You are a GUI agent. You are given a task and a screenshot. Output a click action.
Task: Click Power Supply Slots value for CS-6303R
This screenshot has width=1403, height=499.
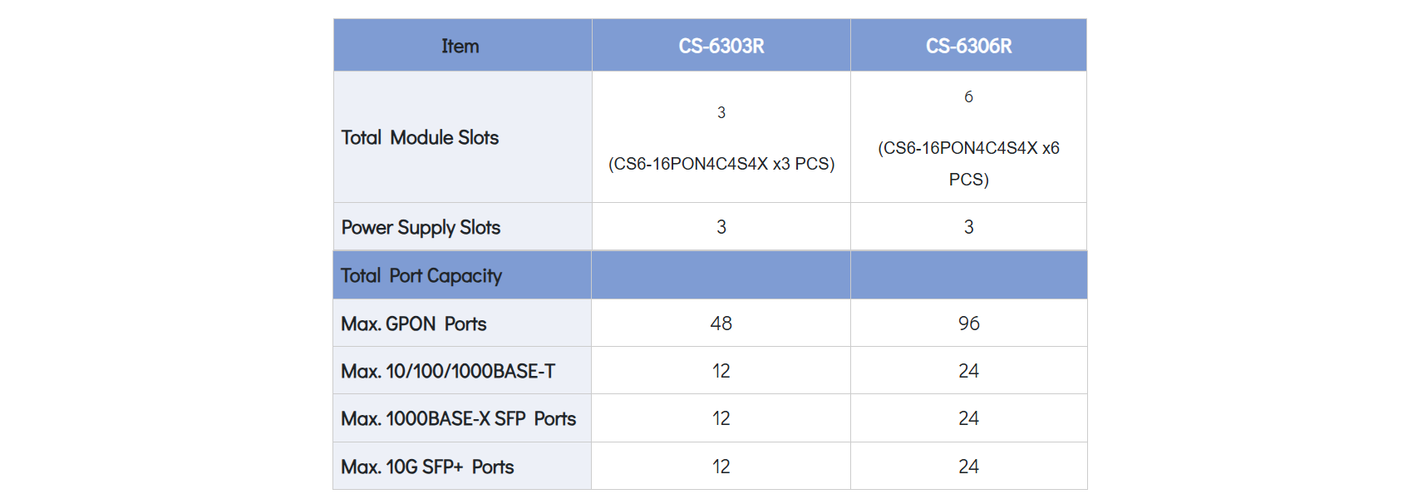coord(721,227)
